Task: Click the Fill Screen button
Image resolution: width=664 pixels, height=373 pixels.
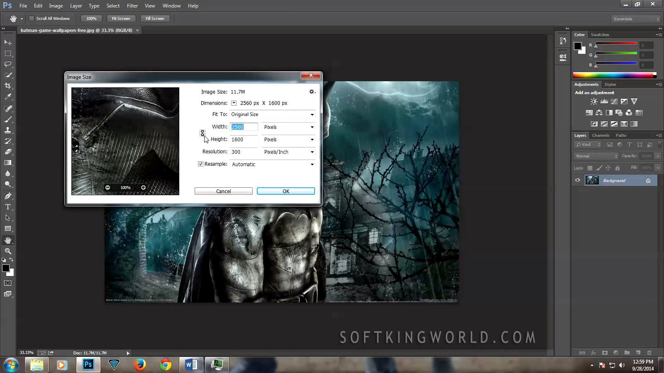Action: [155, 19]
